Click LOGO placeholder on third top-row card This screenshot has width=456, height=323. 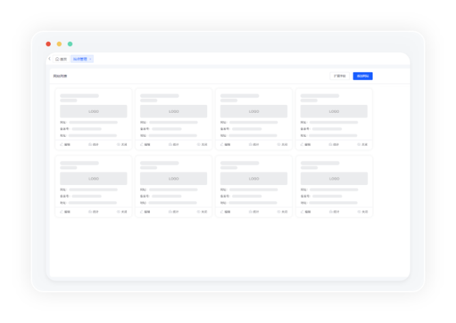[254, 111]
